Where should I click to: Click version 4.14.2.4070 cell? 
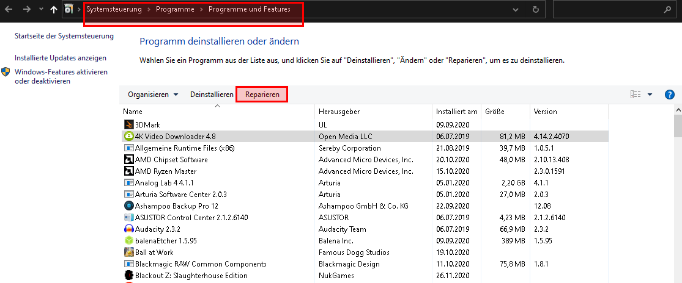click(x=552, y=137)
